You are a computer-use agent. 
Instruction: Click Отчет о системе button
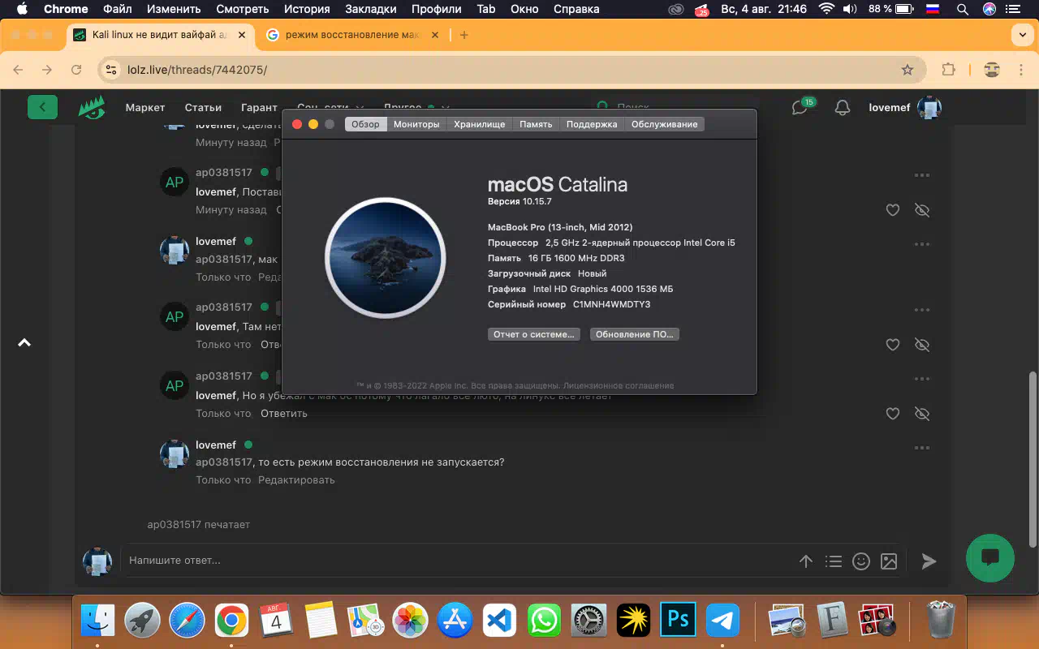tap(534, 334)
